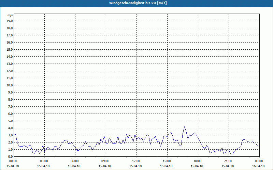Click the chart title "Windgeschwindigkeit bis 20 [m/s]"
The width and height of the screenshot is (273, 170).
(138, 3)
